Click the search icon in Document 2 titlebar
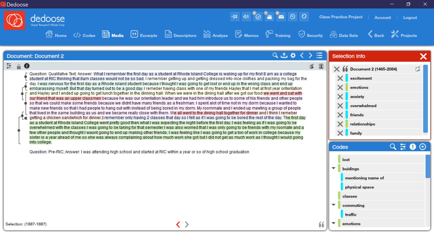This screenshot has height=234, width=434. (x=275, y=55)
